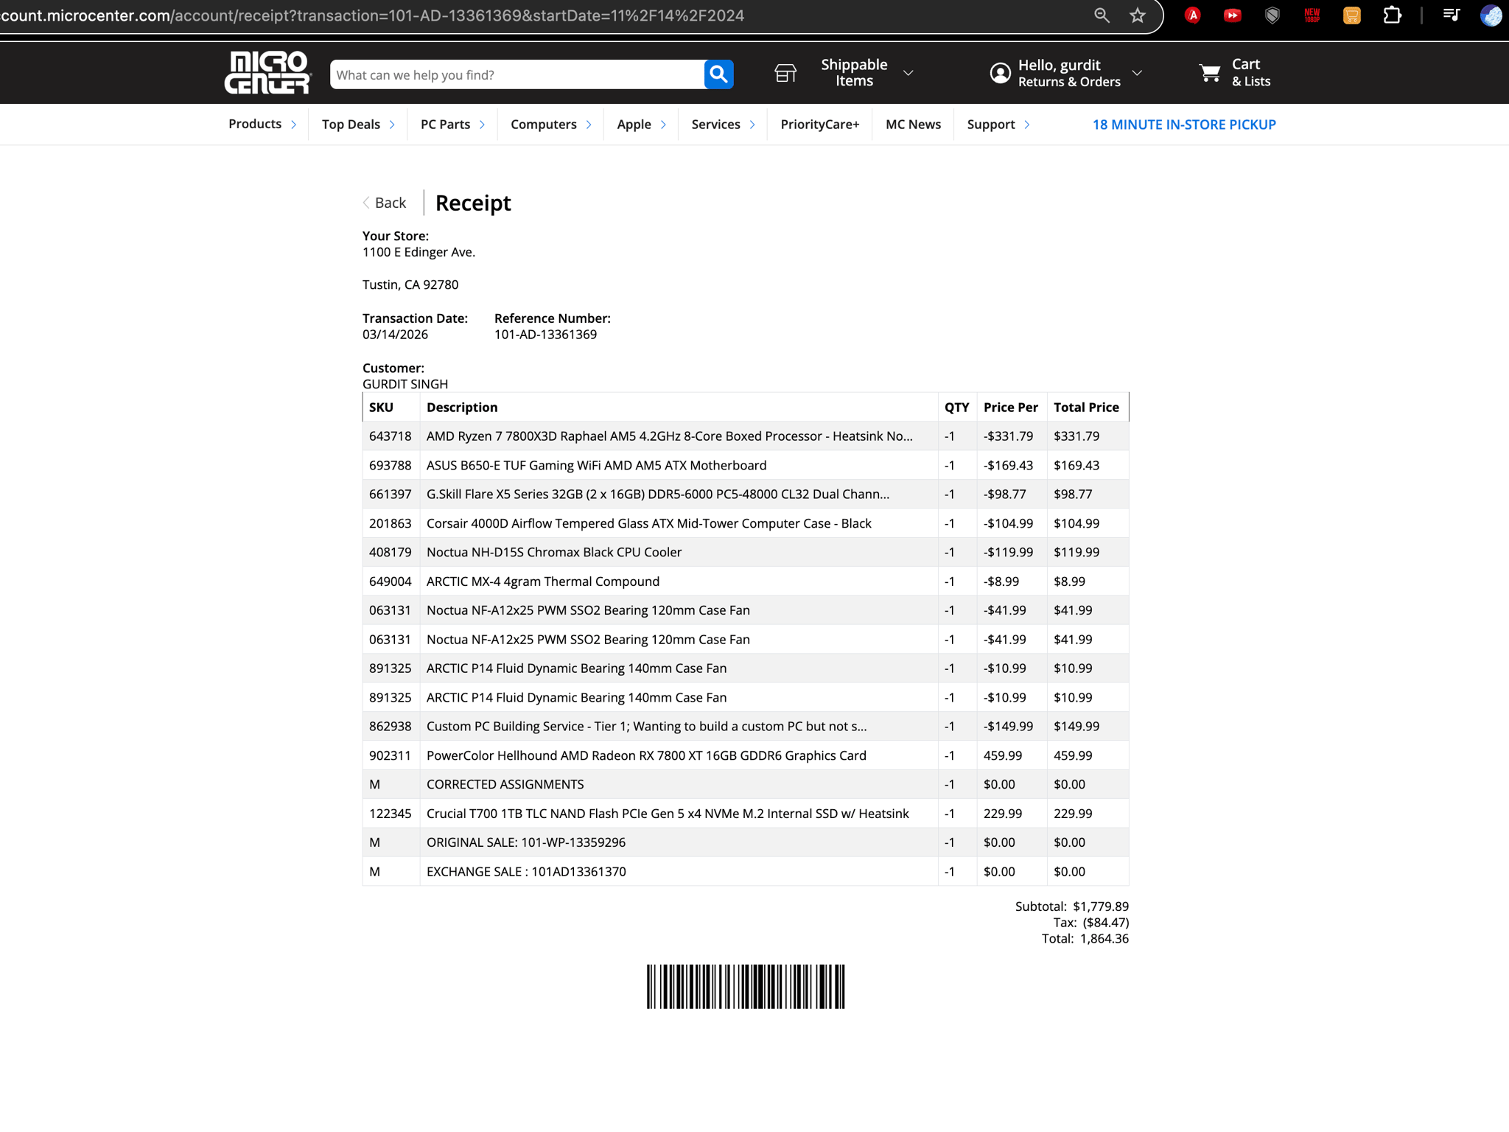This screenshot has height=1132, width=1509.
Task: Select the Corsair 4000D Airflow case description
Action: coord(648,523)
